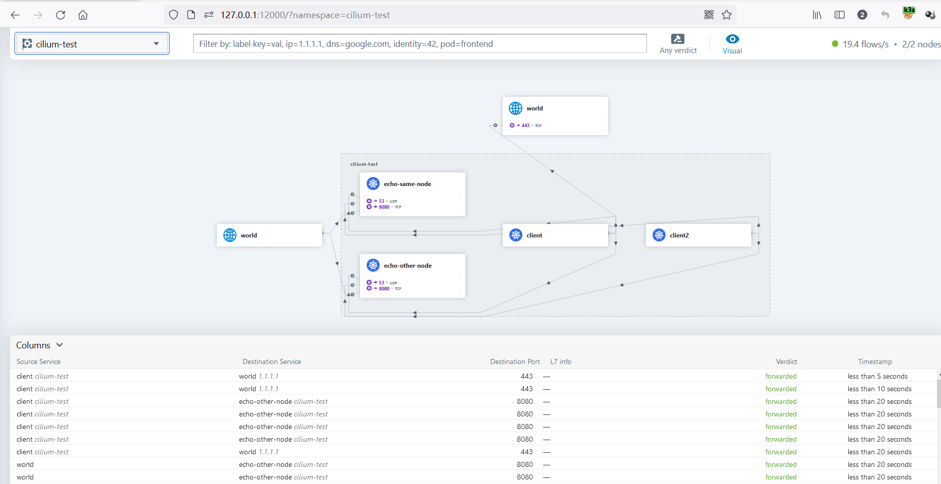The height and width of the screenshot is (484, 941).
Task: Click the client2 service icon
Action: tap(659, 235)
